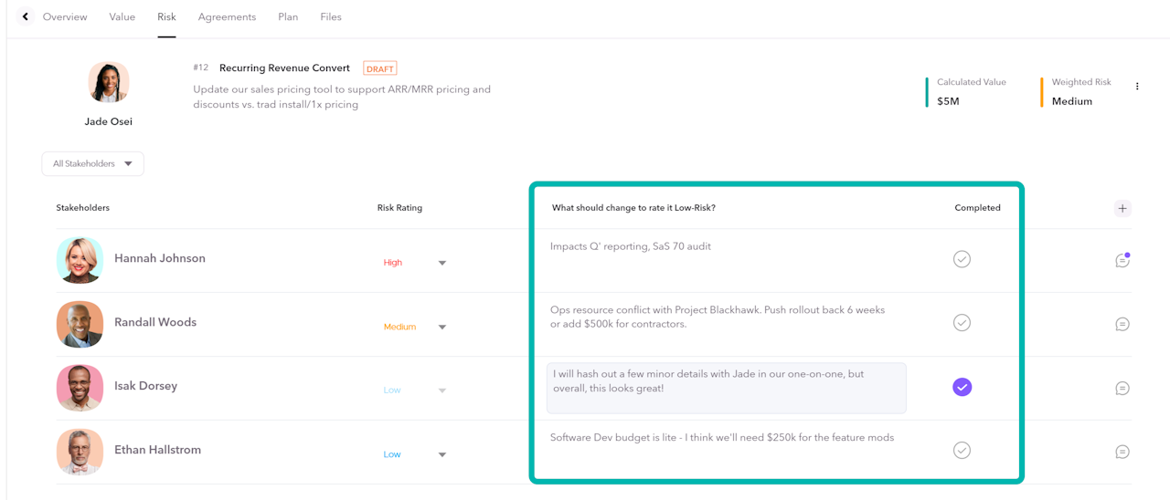Switch to the Overview tab
This screenshot has height=500, width=1170.
click(x=65, y=16)
